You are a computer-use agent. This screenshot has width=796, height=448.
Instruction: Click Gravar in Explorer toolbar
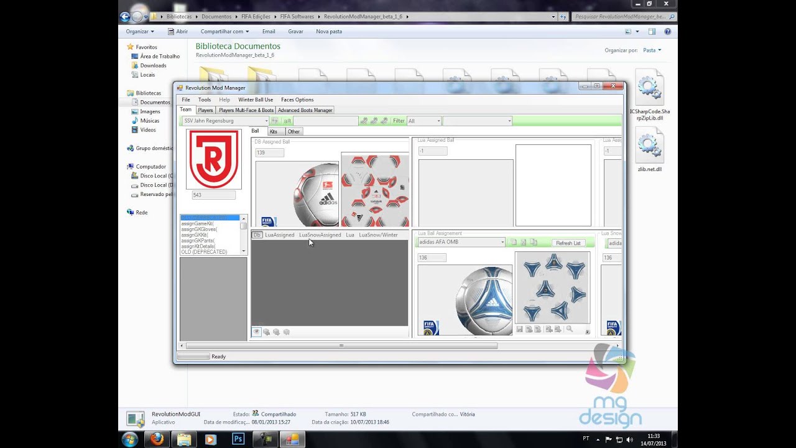click(x=295, y=31)
